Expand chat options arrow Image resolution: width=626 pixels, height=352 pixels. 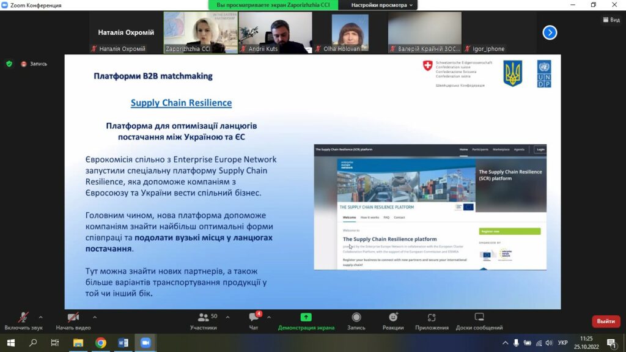point(269,317)
